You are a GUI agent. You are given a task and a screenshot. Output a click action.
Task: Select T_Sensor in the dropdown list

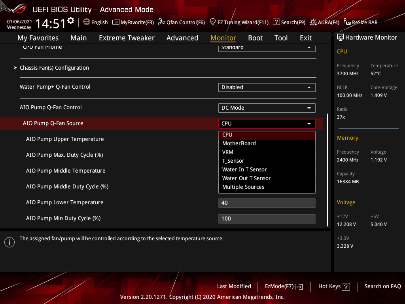[x=267, y=161]
